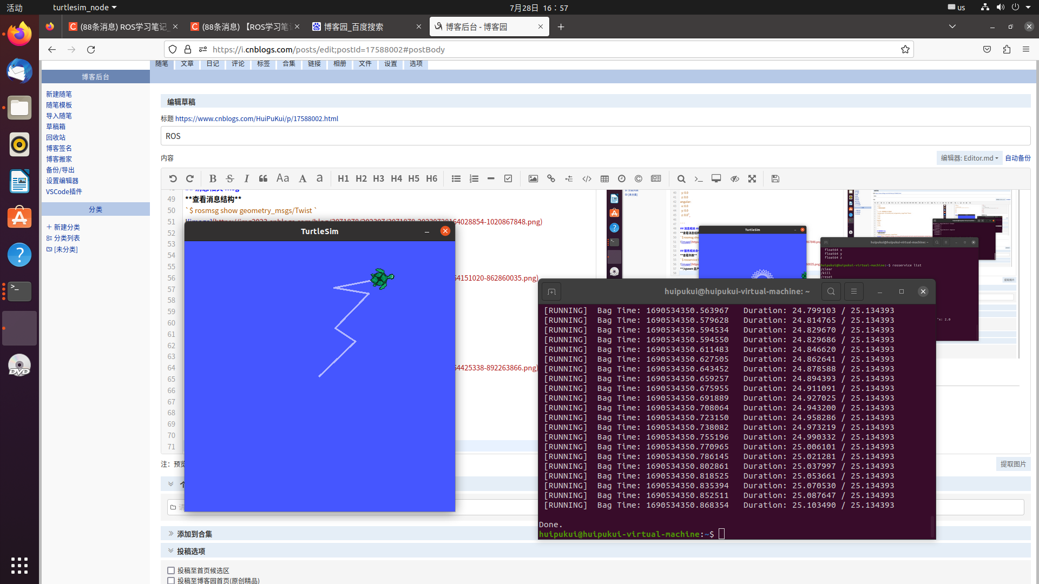Click the 提取图片 button
This screenshot has height=584, width=1039.
(1012, 464)
